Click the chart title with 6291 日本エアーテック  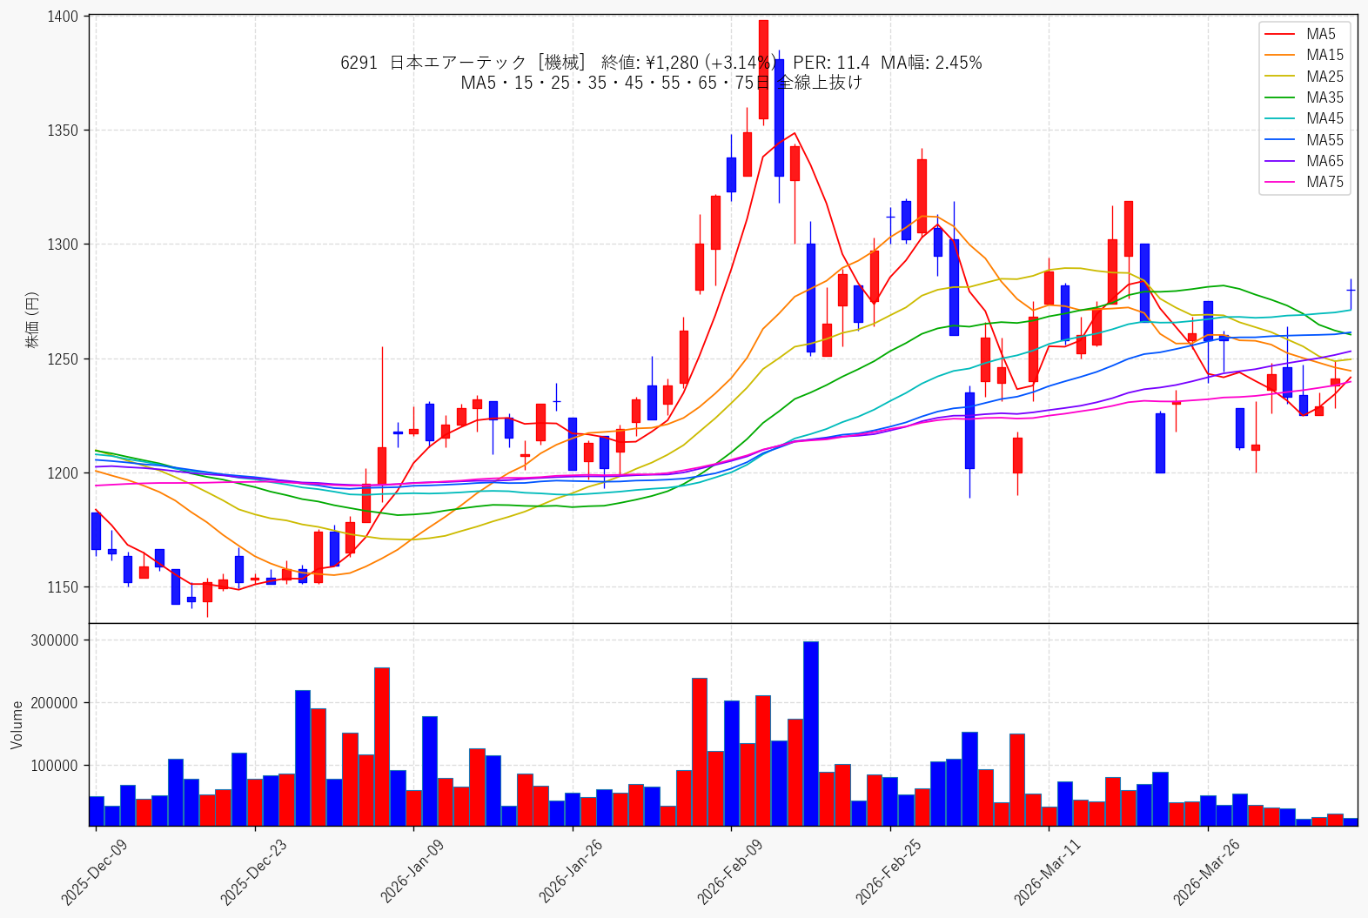pyautogui.click(x=661, y=63)
